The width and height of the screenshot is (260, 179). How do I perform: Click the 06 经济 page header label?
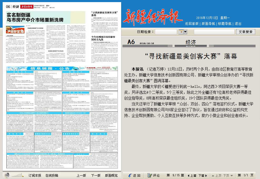tap(12, 7)
